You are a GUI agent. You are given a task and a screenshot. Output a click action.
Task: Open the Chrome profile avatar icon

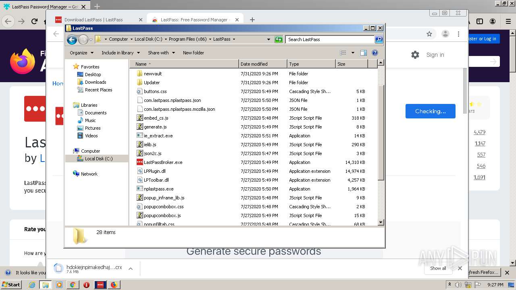point(445,34)
